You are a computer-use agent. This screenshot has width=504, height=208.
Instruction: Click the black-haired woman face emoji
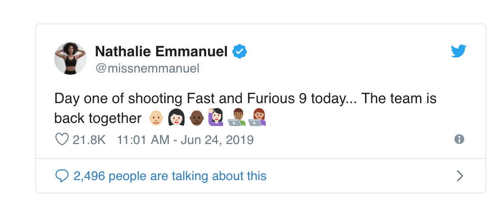tap(176, 118)
